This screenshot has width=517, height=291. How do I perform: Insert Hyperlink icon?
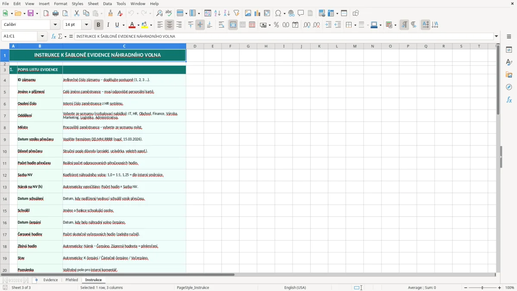[x=291, y=13]
